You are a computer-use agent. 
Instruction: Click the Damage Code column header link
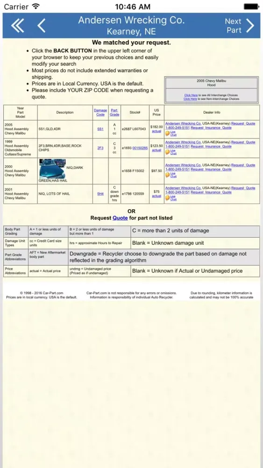pyautogui.click(x=100, y=112)
